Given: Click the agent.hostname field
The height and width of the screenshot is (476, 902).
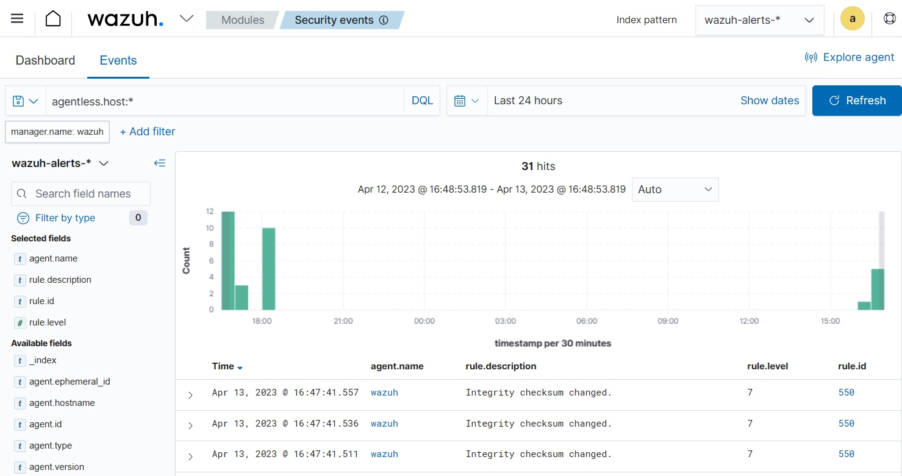Looking at the screenshot, I should [62, 403].
